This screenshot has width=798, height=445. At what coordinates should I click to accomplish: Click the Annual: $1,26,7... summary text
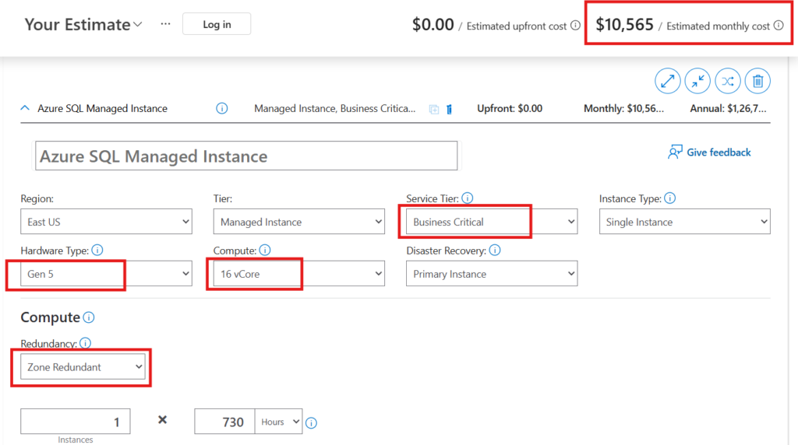tap(728, 108)
